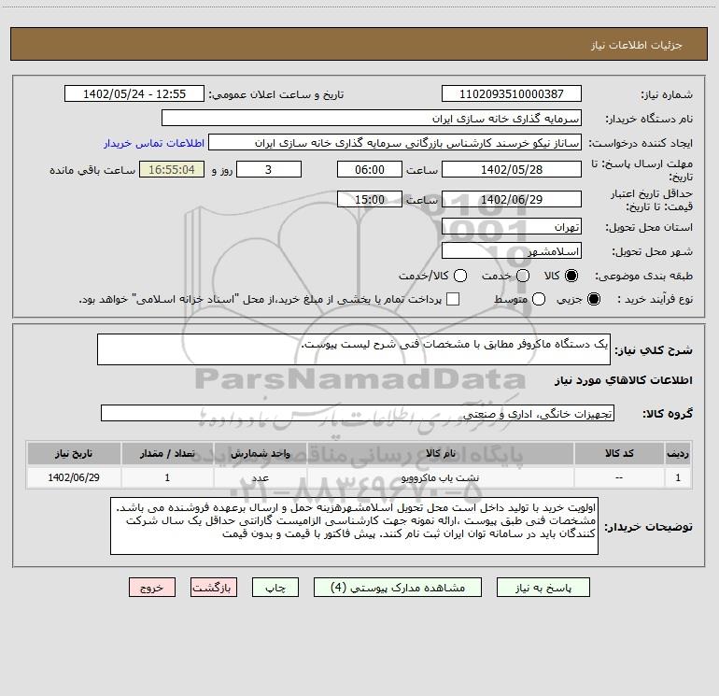Click the شماره نیاز label
Viewport: 719px width, 696px height.
667,95
